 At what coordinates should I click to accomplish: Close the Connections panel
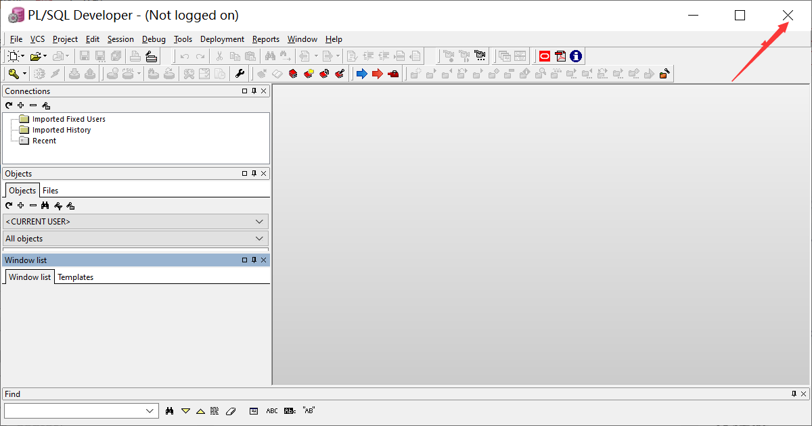coord(264,91)
